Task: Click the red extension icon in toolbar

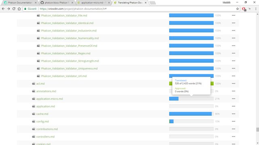Action: click(244, 9)
